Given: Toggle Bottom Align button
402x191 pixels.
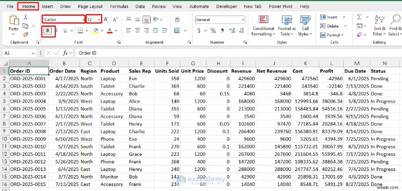Looking at the screenshot, I should tap(147, 20).
